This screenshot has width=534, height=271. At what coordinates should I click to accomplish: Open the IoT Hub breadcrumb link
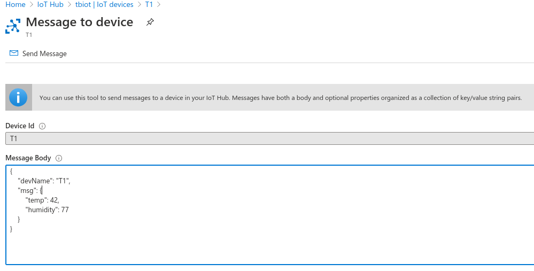50,5
